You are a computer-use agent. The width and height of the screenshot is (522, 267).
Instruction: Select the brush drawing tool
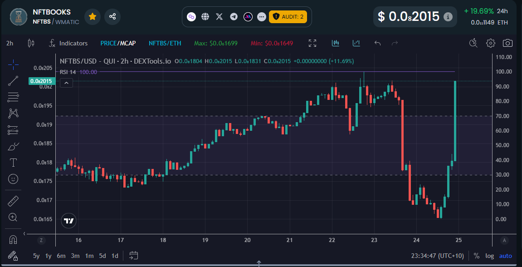(x=13, y=146)
